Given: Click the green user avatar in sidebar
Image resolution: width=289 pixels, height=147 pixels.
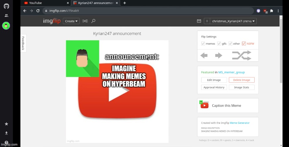Looking at the screenshot, I should pos(6,26).
